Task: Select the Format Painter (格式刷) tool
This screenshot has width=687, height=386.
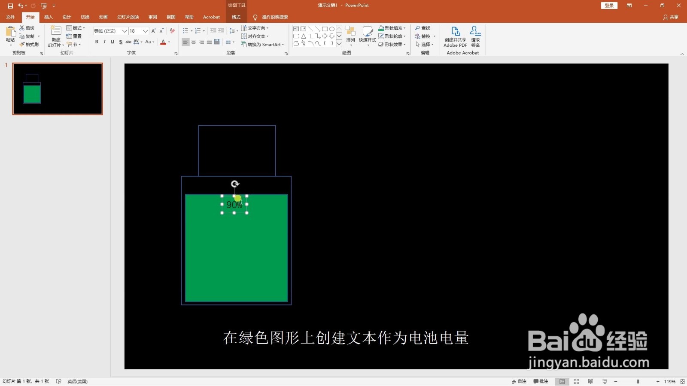Action: (x=29, y=44)
